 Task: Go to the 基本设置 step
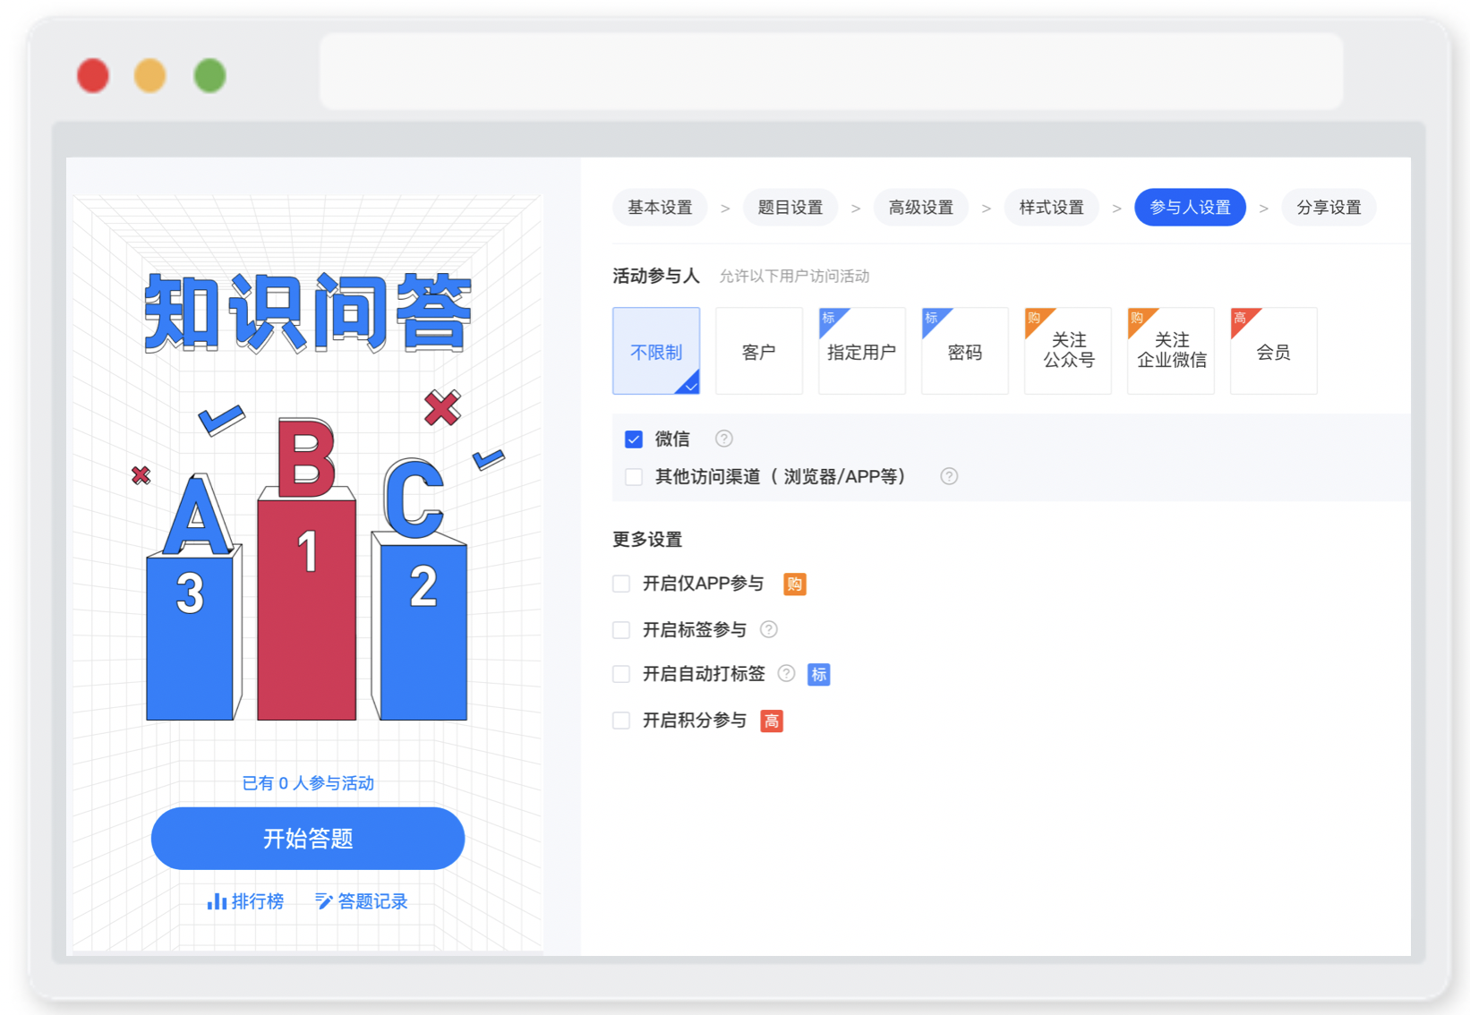point(660,208)
